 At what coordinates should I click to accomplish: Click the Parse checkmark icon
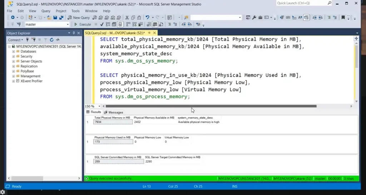coord(102,24)
